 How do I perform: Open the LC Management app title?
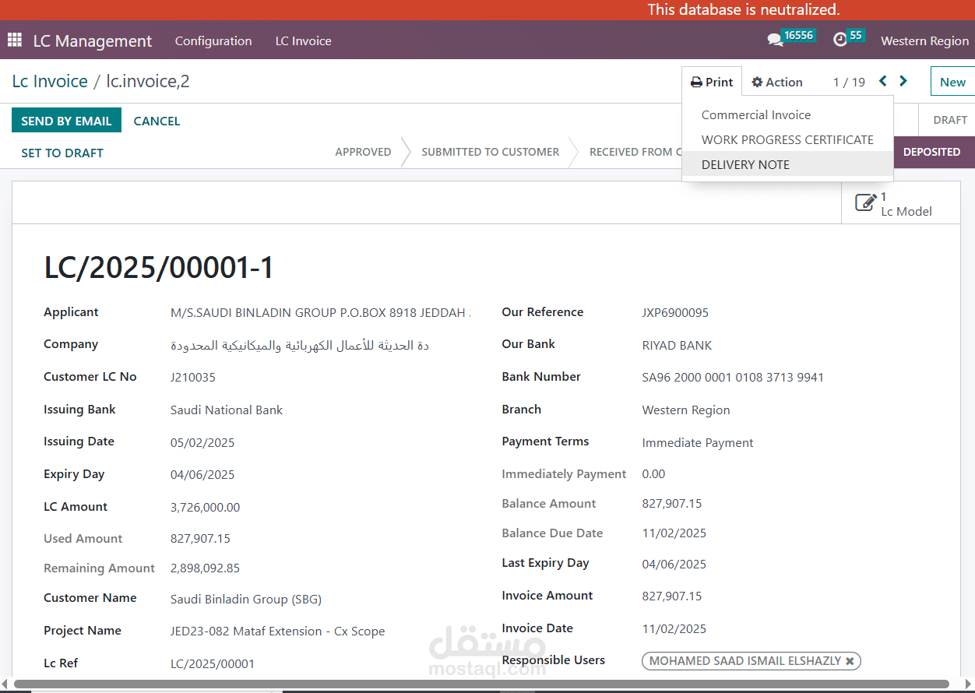point(93,40)
